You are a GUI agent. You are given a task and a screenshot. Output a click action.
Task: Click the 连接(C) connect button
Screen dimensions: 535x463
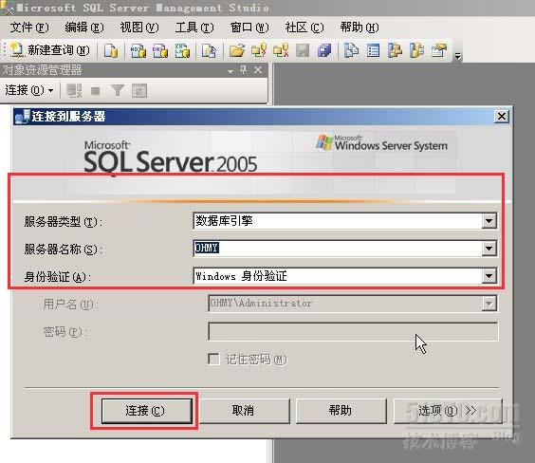pos(147,411)
